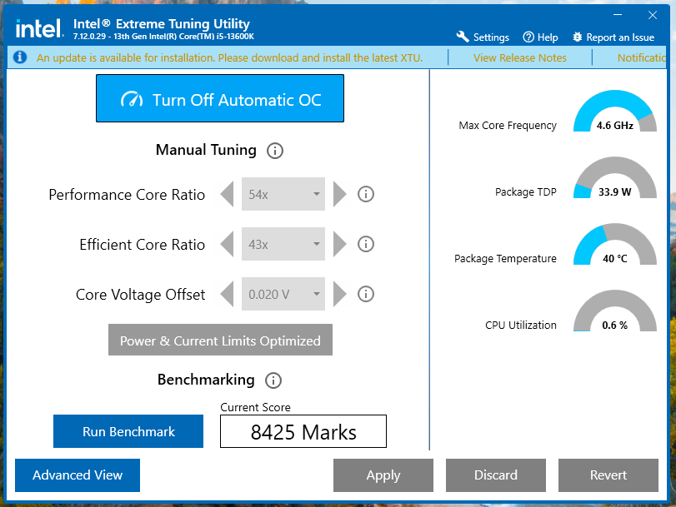Click the Intel logo in title bar
676x507 pixels.
click(x=38, y=29)
